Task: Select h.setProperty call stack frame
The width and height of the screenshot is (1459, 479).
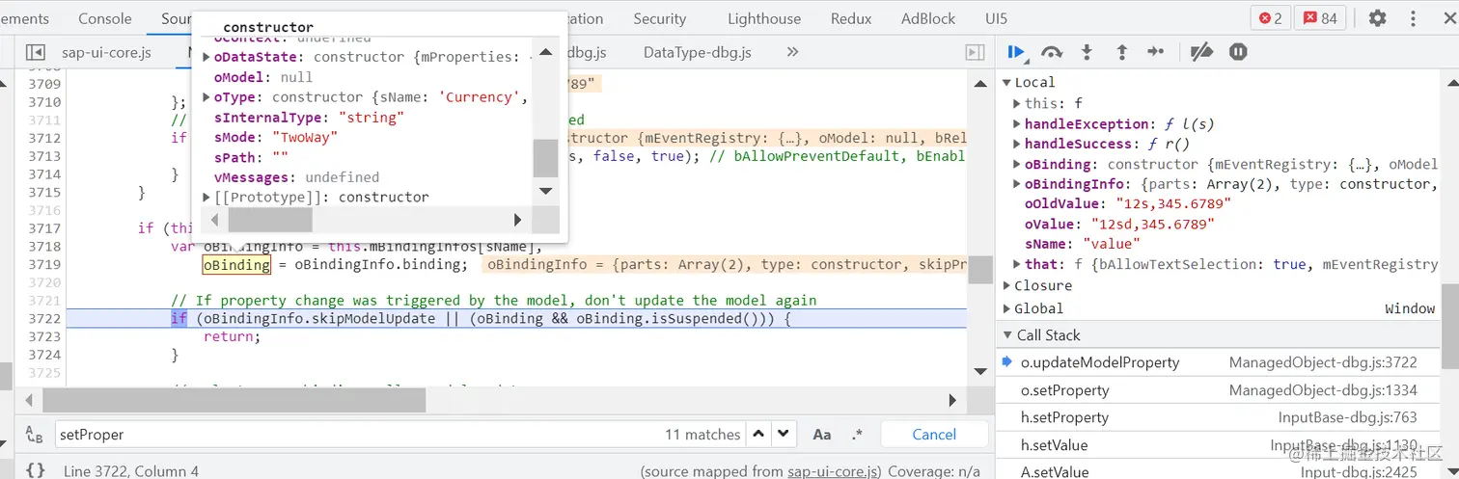Action: pos(1220,417)
